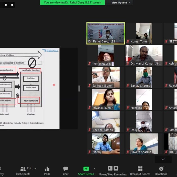Viewport: 177px width, 177px height.
Task: Pause recording using top-left indicator
Action: [6, 5]
